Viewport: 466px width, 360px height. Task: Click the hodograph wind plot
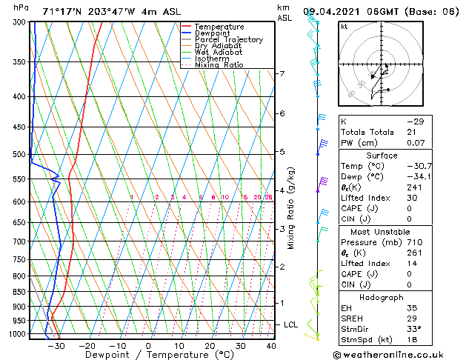click(381, 64)
